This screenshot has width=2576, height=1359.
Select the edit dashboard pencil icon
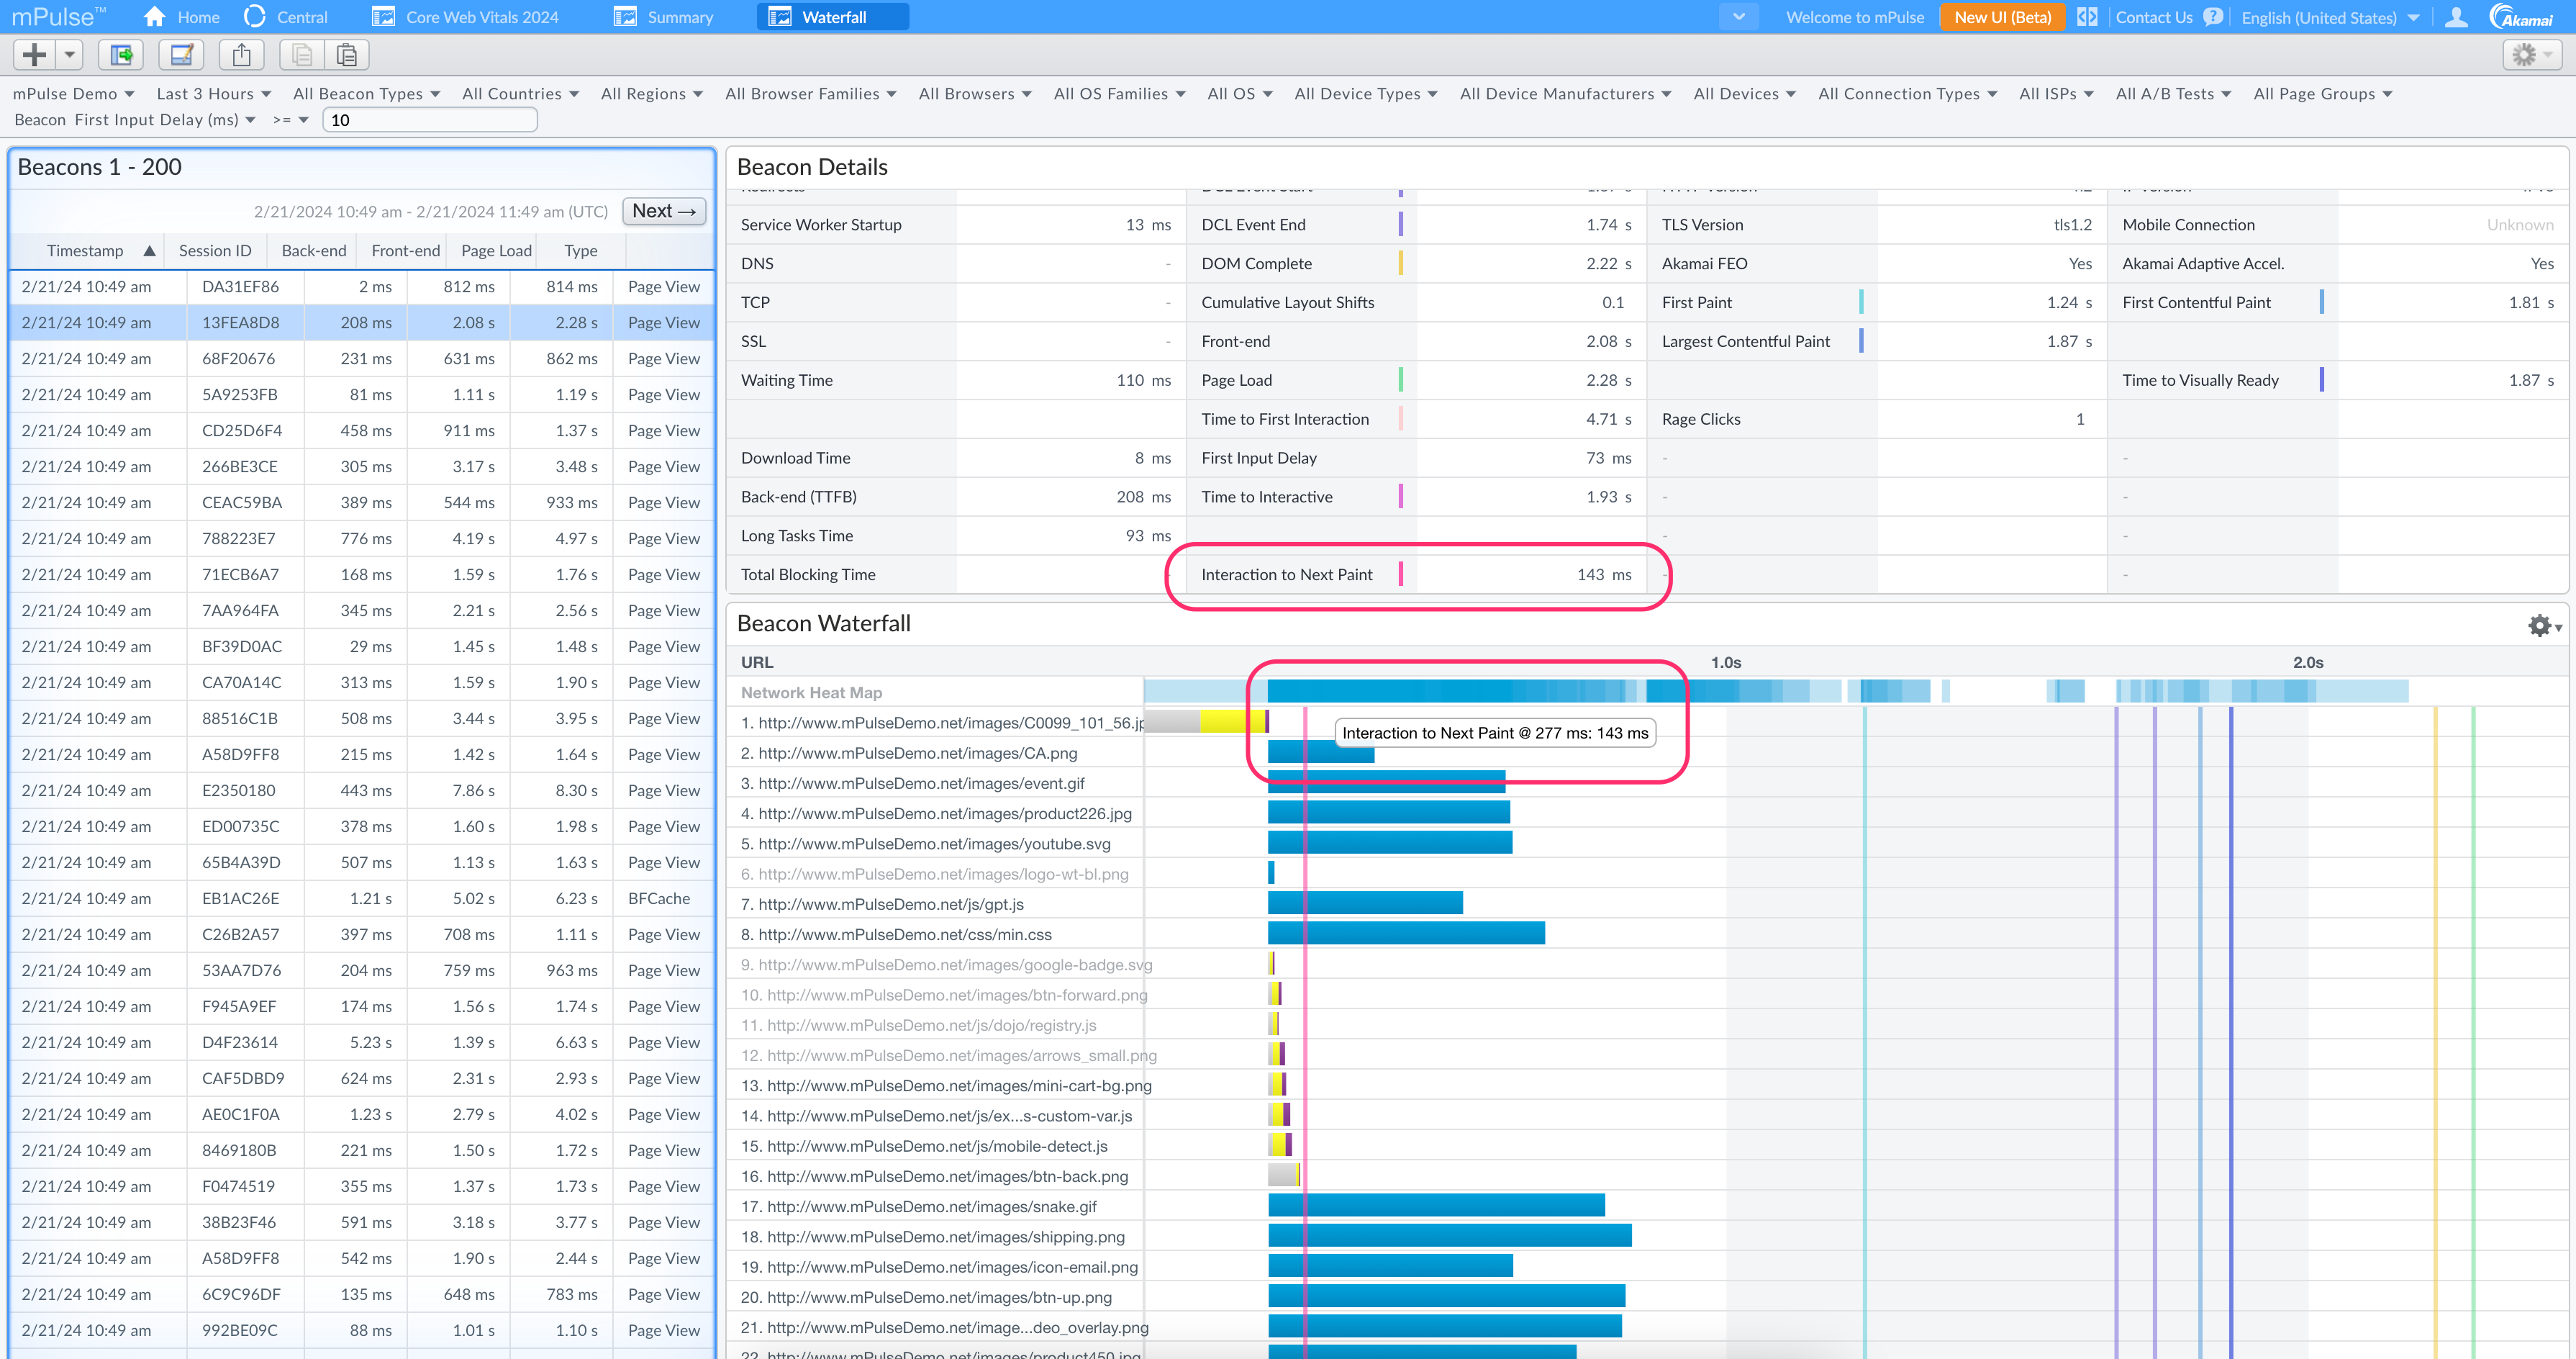(x=181, y=54)
